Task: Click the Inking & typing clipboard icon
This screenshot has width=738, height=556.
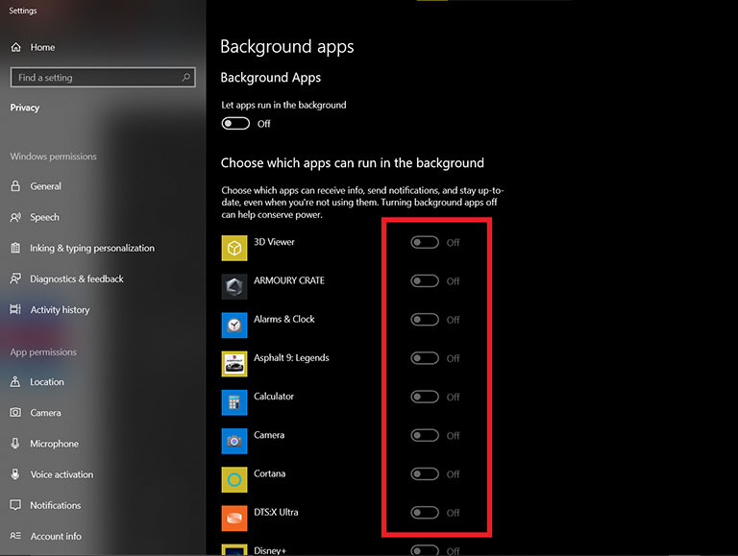Action: (15, 248)
